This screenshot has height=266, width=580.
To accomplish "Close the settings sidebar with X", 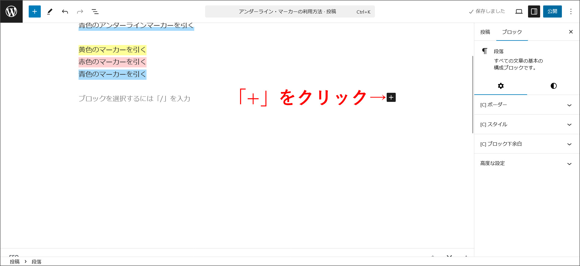I will (571, 32).
